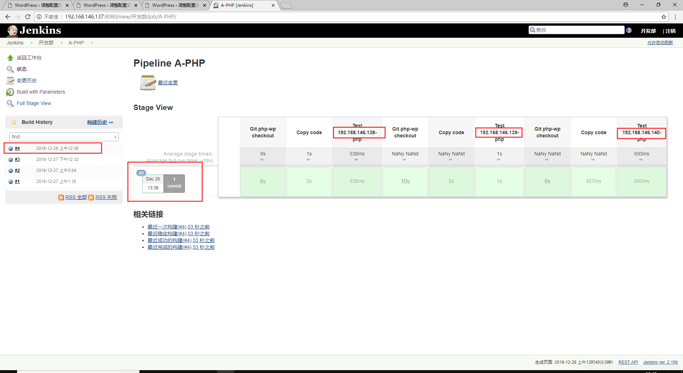This screenshot has height=373, width=683.
Task: Open build #2 link
Action: point(17,170)
